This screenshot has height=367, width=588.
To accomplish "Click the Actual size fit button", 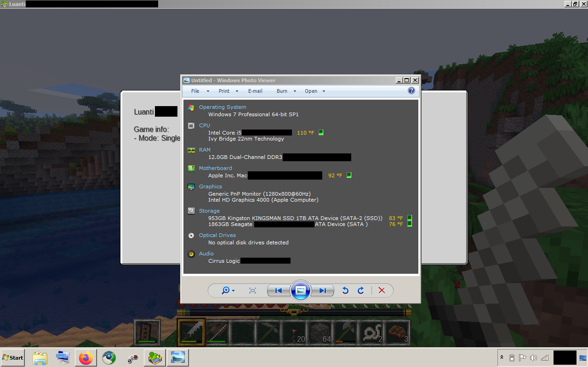I will (252, 290).
